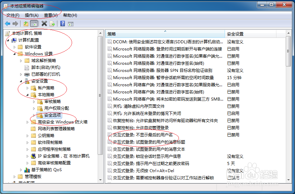This screenshot has width=295, height=194.
Task: Click the Forward arrow toolbar icon
Action: 15,24
